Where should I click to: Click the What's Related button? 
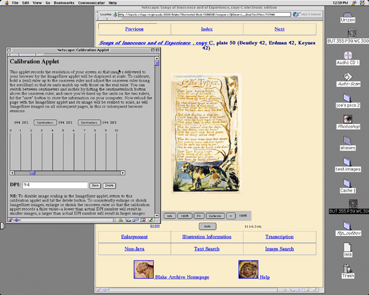(x=307, y=14)
